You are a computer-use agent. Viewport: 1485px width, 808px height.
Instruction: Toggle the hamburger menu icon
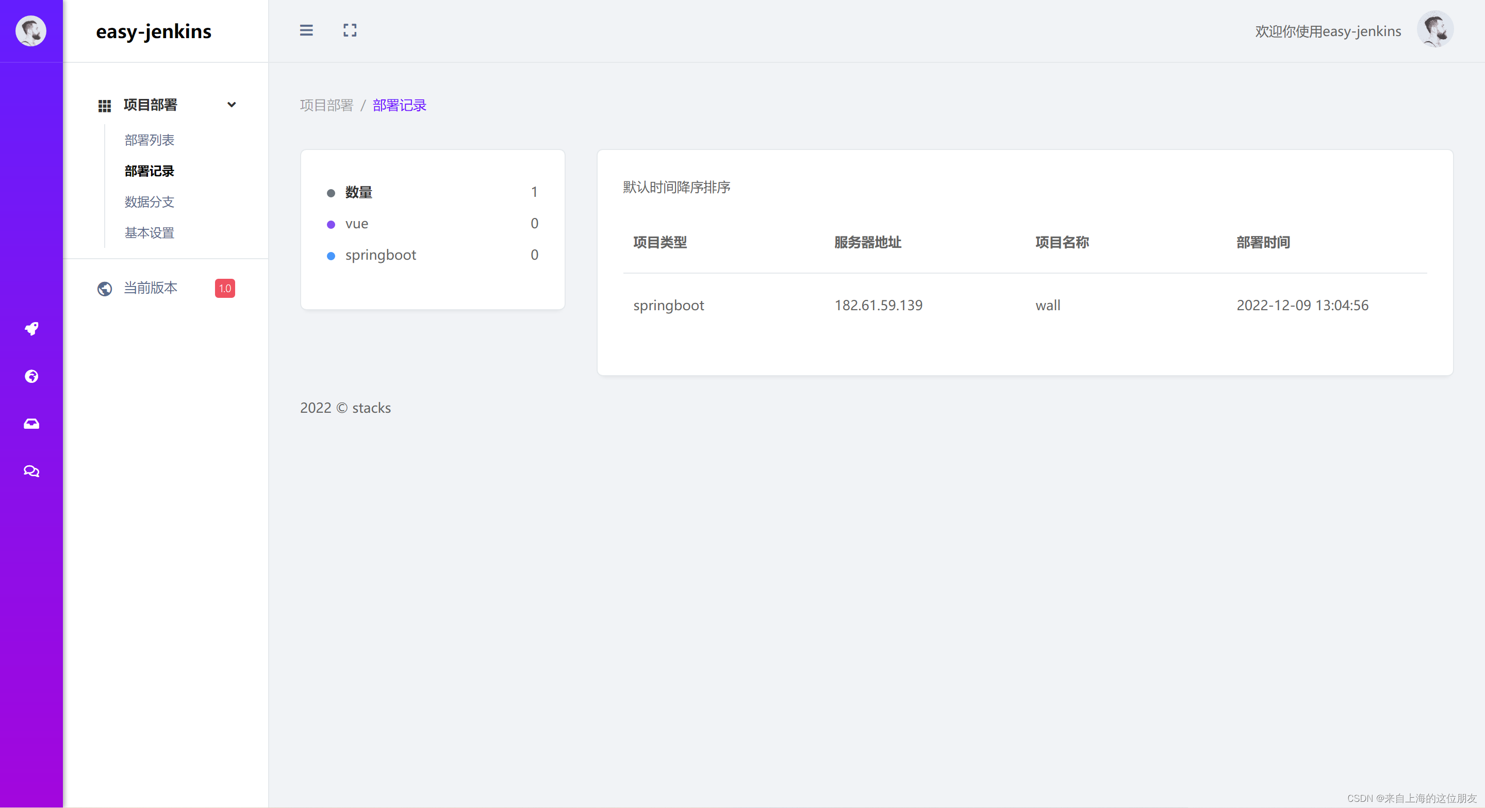point(306,30)
